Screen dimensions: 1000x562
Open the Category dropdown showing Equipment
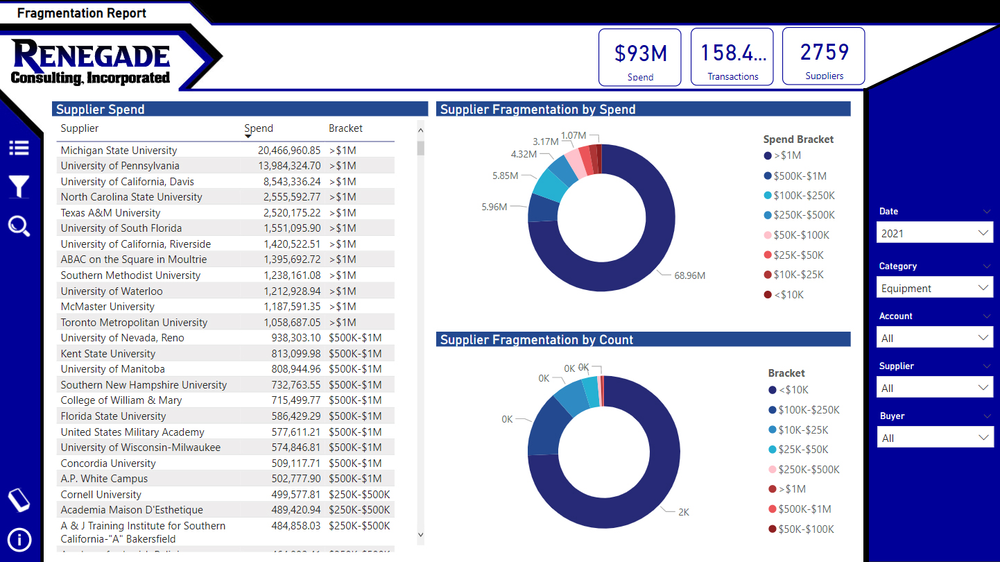[x=935, y=288]
